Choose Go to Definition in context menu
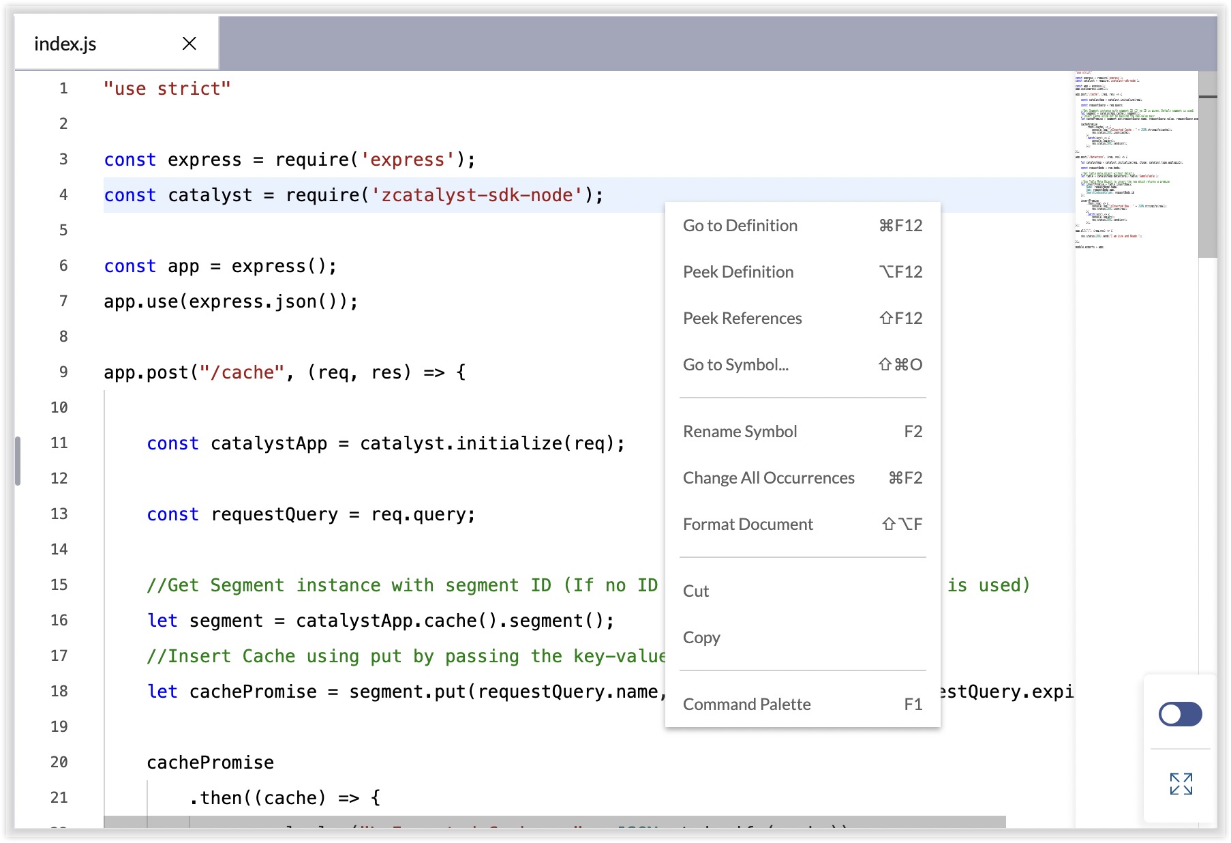 pyautogui.click(x=802, y=226)
